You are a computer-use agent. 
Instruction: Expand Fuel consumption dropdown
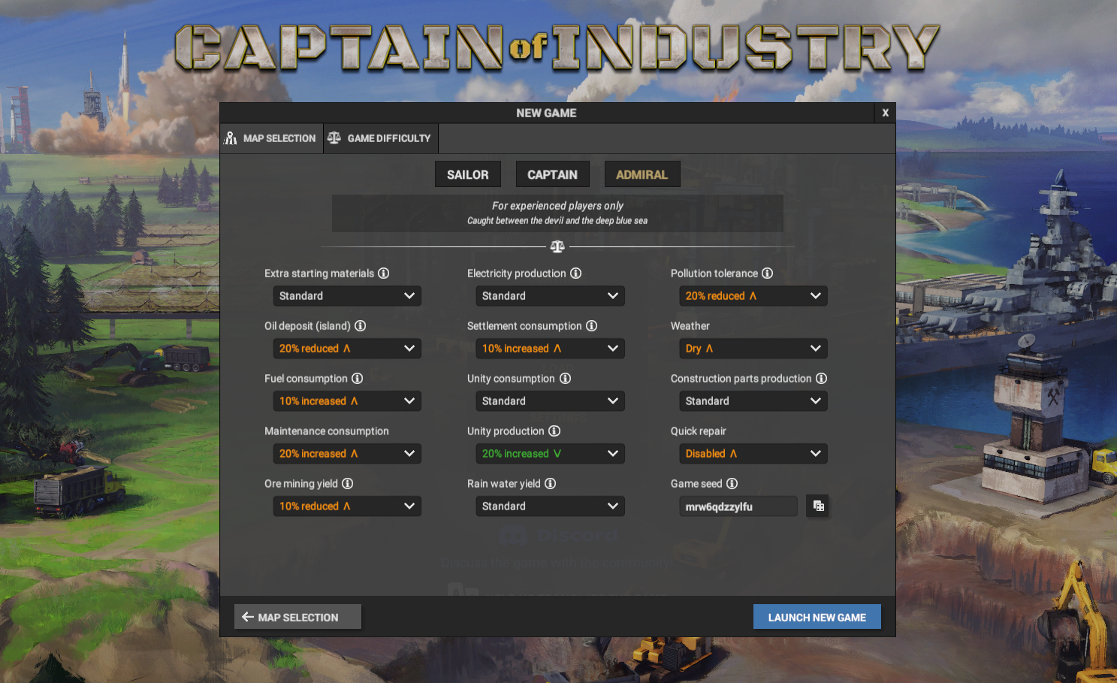(347, 401)
